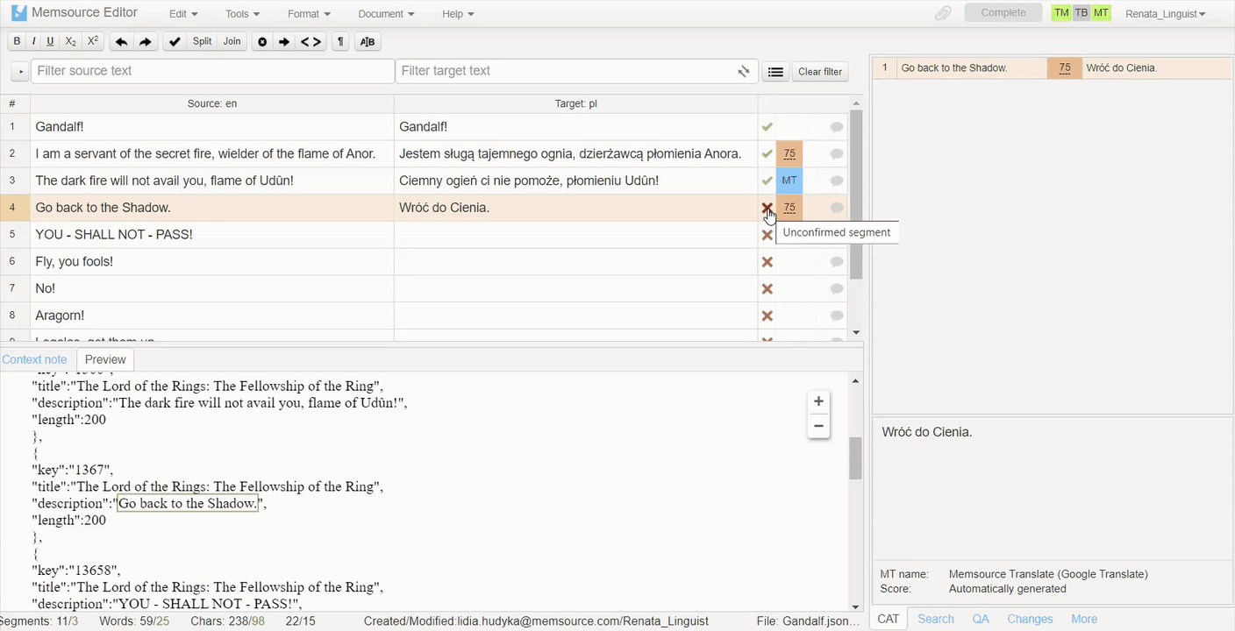
Task: Confirm segment 7 via its red X
Action: pyautogui.click(x=767, y=289)
